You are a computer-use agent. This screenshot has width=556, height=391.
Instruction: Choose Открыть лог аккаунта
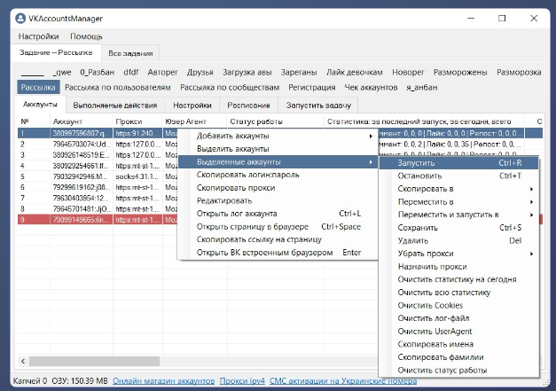coord(278,214)
